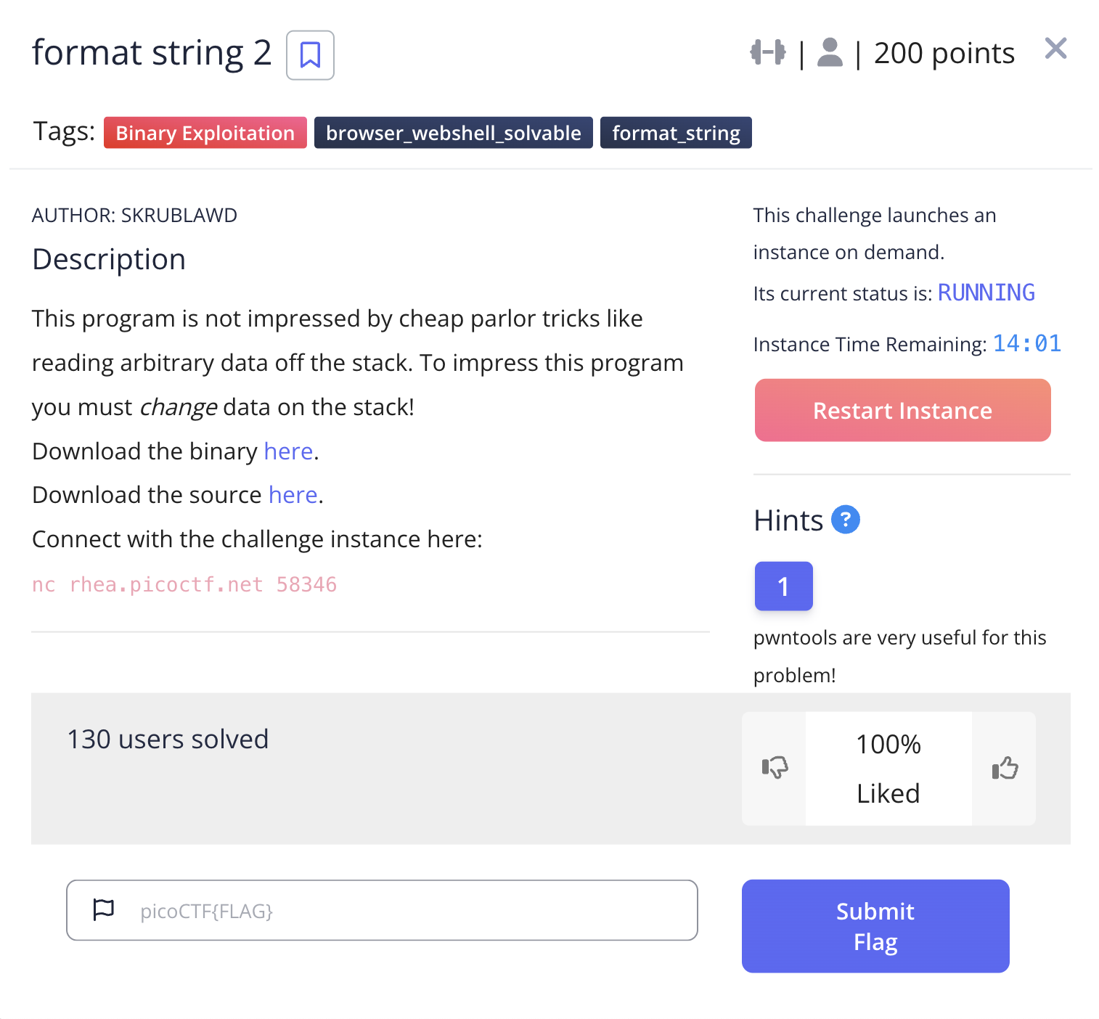Download the source via the here link
Viewport: 1099px width, 1019px height.
click(293, 495)
